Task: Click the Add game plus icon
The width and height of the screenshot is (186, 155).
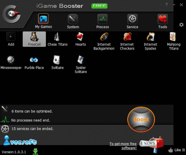Action: [11, 36]
